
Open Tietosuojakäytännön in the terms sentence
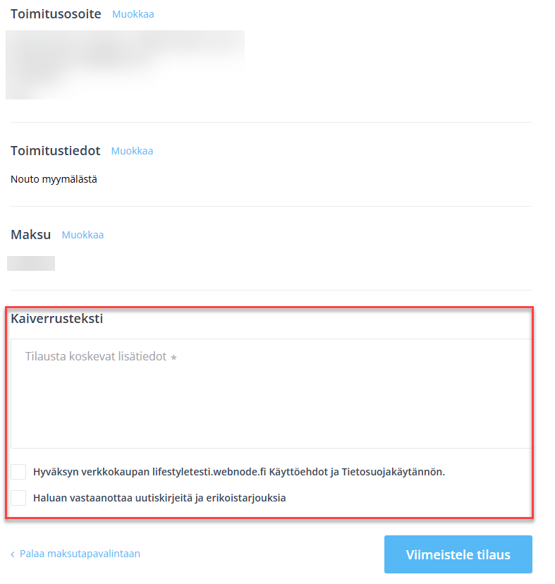[x=393, y=472]
